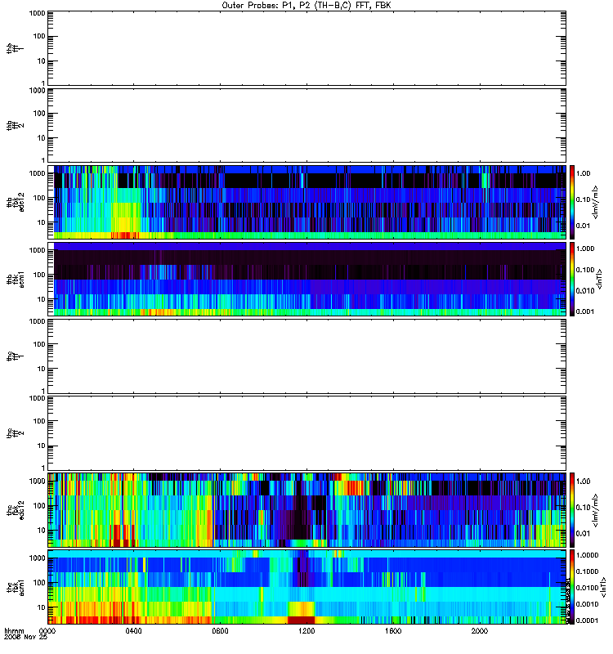Click the thb fbk scm1 spectrogram panel

point(306,280)
